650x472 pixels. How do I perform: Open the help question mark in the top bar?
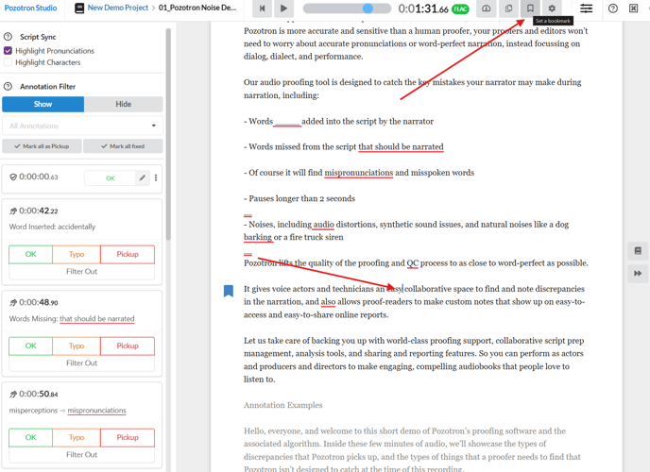pos(613,8)
